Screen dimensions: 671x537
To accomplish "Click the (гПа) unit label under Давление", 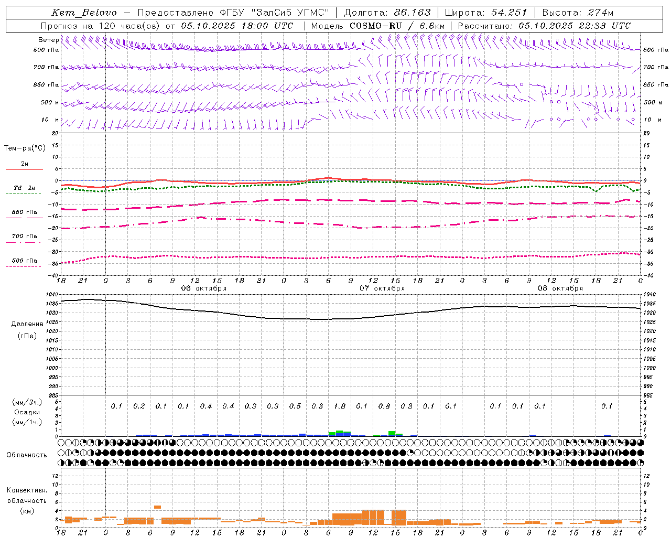I will click(x=27, y=336).
